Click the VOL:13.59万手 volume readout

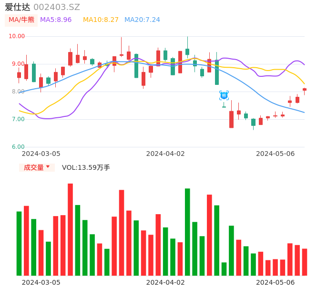point(86,167)
